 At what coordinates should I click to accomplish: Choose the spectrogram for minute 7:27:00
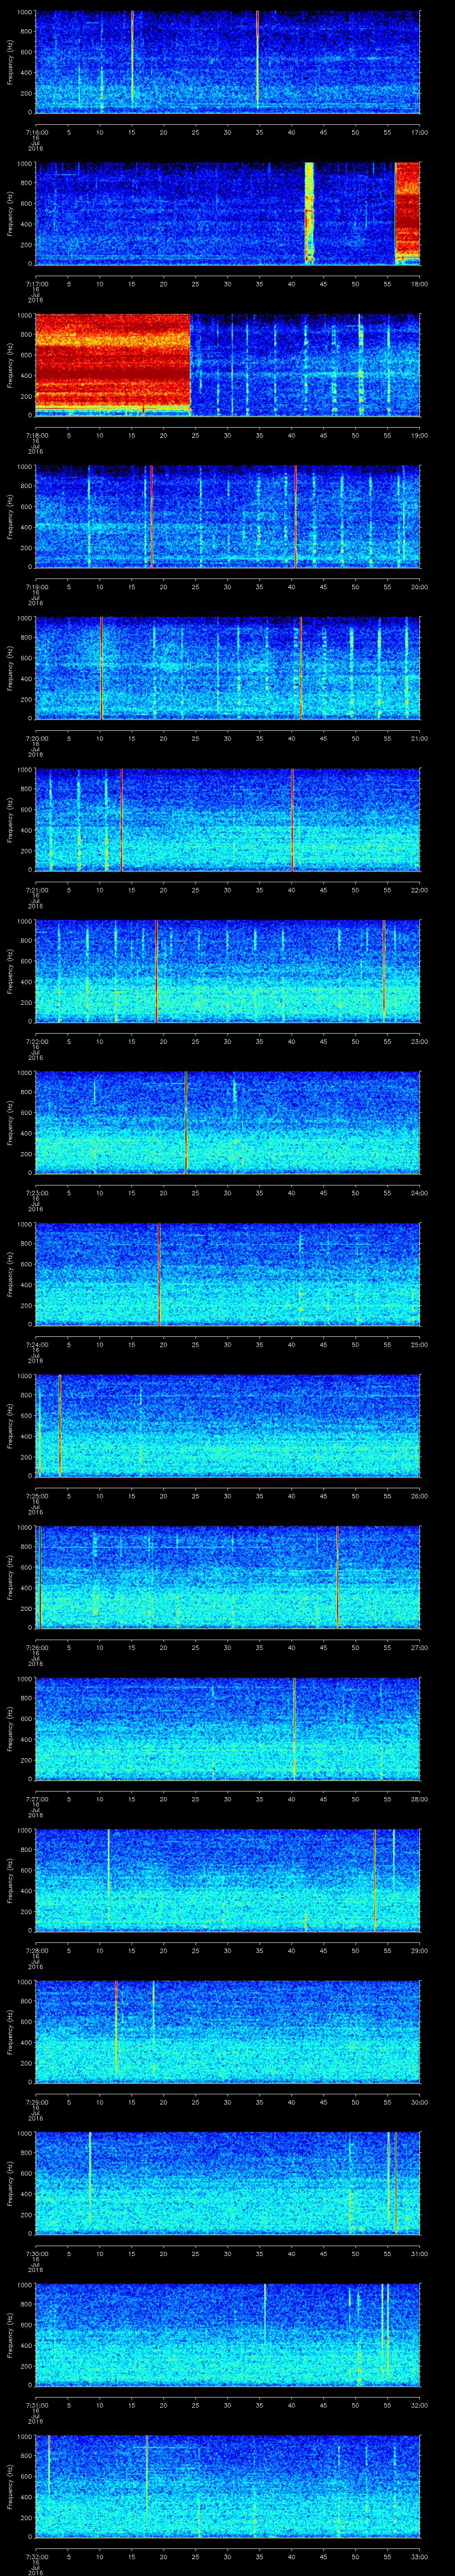(x=227, y=1728)
